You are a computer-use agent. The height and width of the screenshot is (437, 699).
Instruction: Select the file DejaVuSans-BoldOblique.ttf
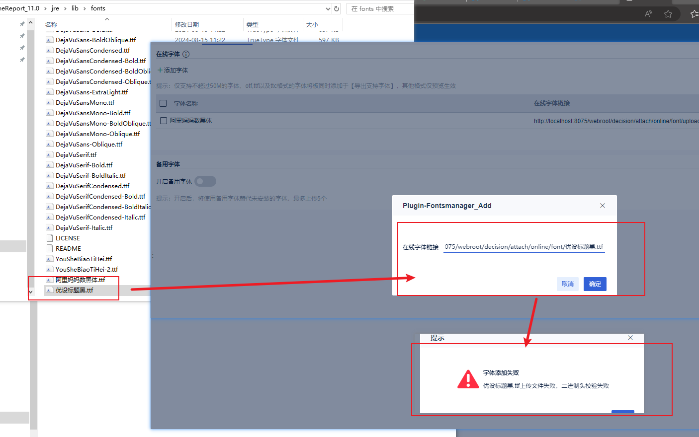pyautogui.click(x=95, y=40)
